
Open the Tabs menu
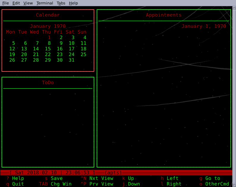61,3
